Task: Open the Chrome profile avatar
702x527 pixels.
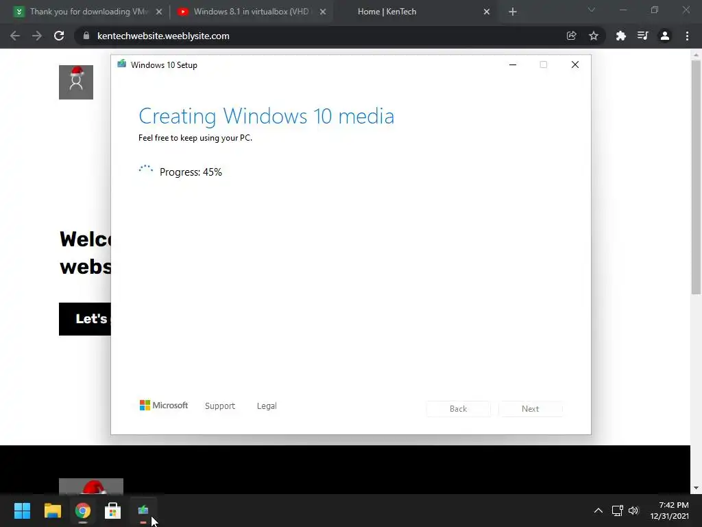Action: [x=665, y=36]
